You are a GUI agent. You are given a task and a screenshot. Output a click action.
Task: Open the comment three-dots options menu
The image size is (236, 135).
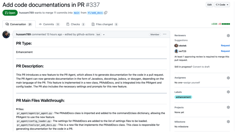click(x=165, y=34)
